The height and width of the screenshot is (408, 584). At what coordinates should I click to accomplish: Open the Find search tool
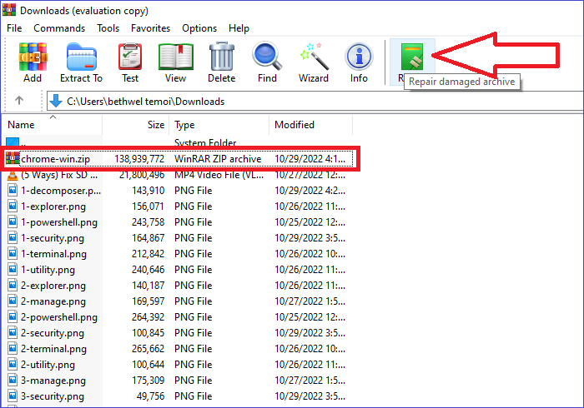click(x=267, y=62)
